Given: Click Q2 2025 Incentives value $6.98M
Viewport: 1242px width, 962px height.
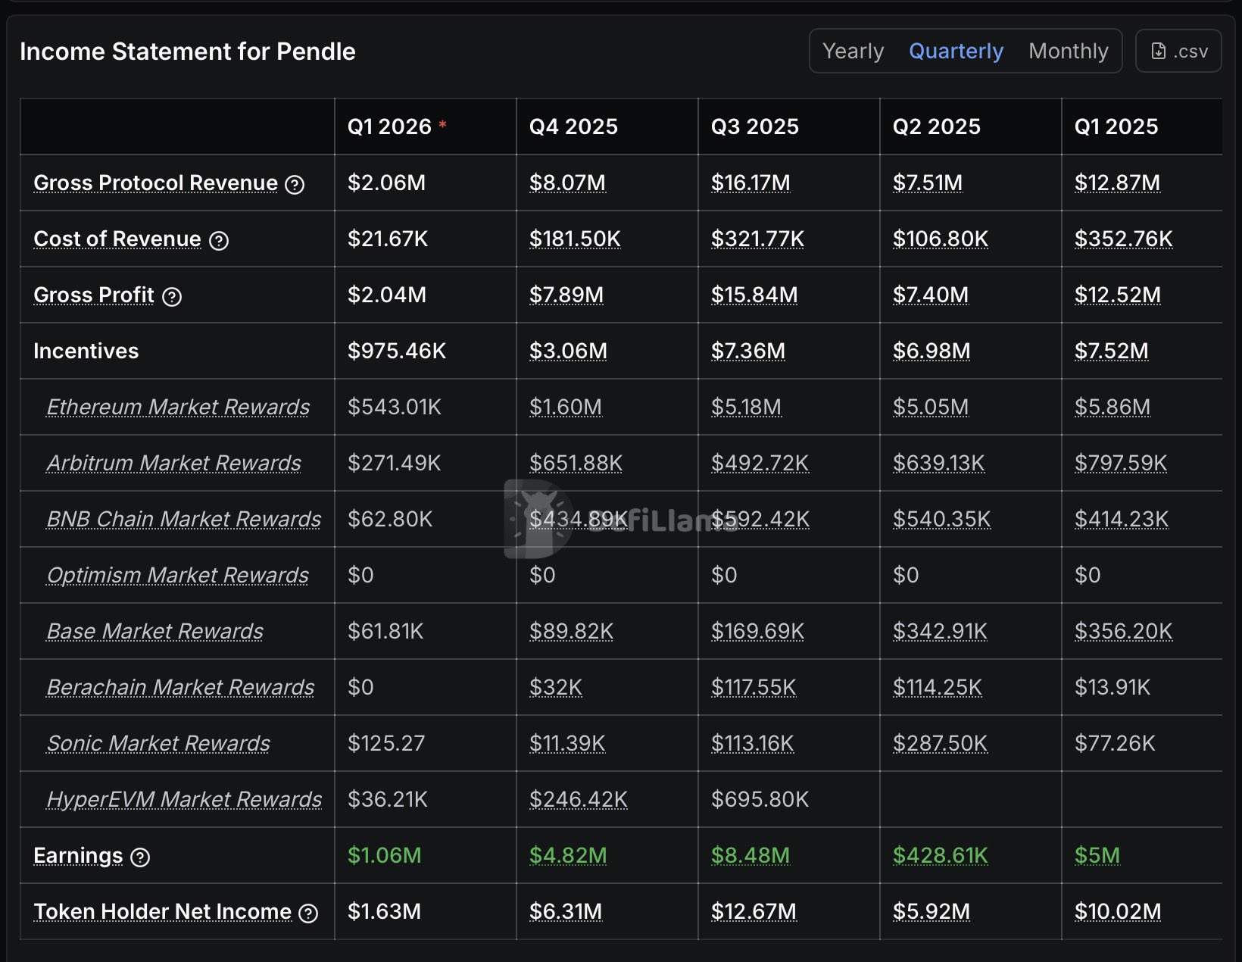Looking at the screenshot, I should coord(931,351).
